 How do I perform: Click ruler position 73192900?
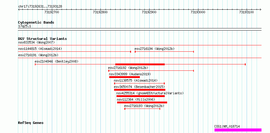point(149,12)
